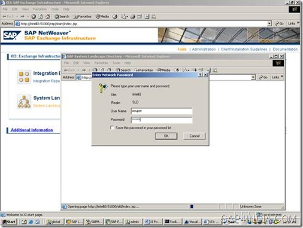The width and height of the screenshot is (303, 228).
Task: Click the System Landscape Directory icon
Action: tap(24, 102)
